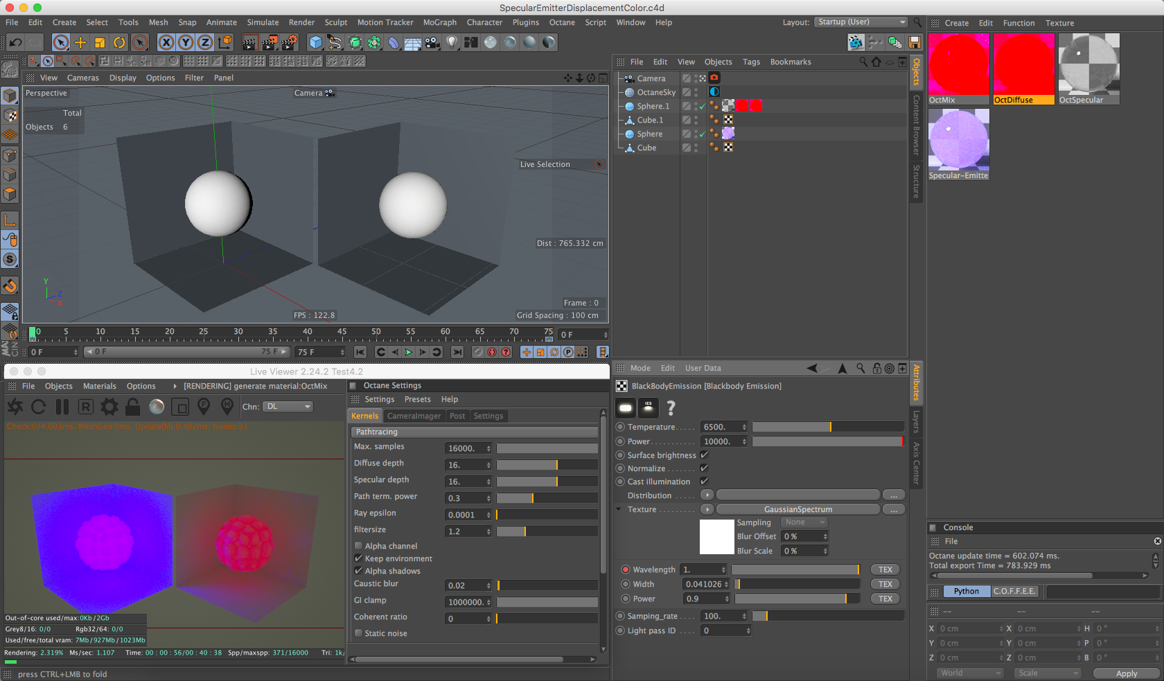The height and width of the screenshot is (681, 1164).
Task: Uncheck the Surface brightness checkbox
Action: coord(704,455)
